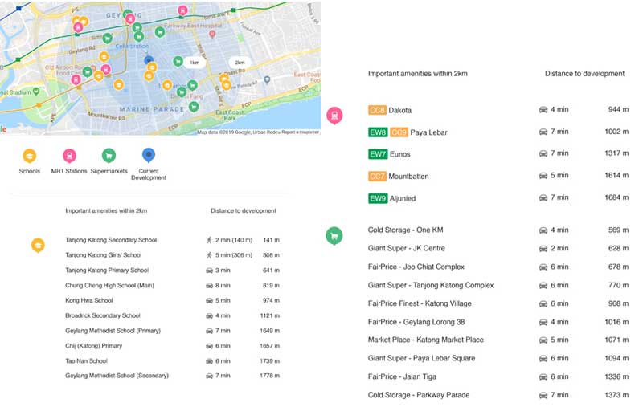Click Parkway East Hospital label on map
This screenshot has height=407, width=643.
point(193,26)
